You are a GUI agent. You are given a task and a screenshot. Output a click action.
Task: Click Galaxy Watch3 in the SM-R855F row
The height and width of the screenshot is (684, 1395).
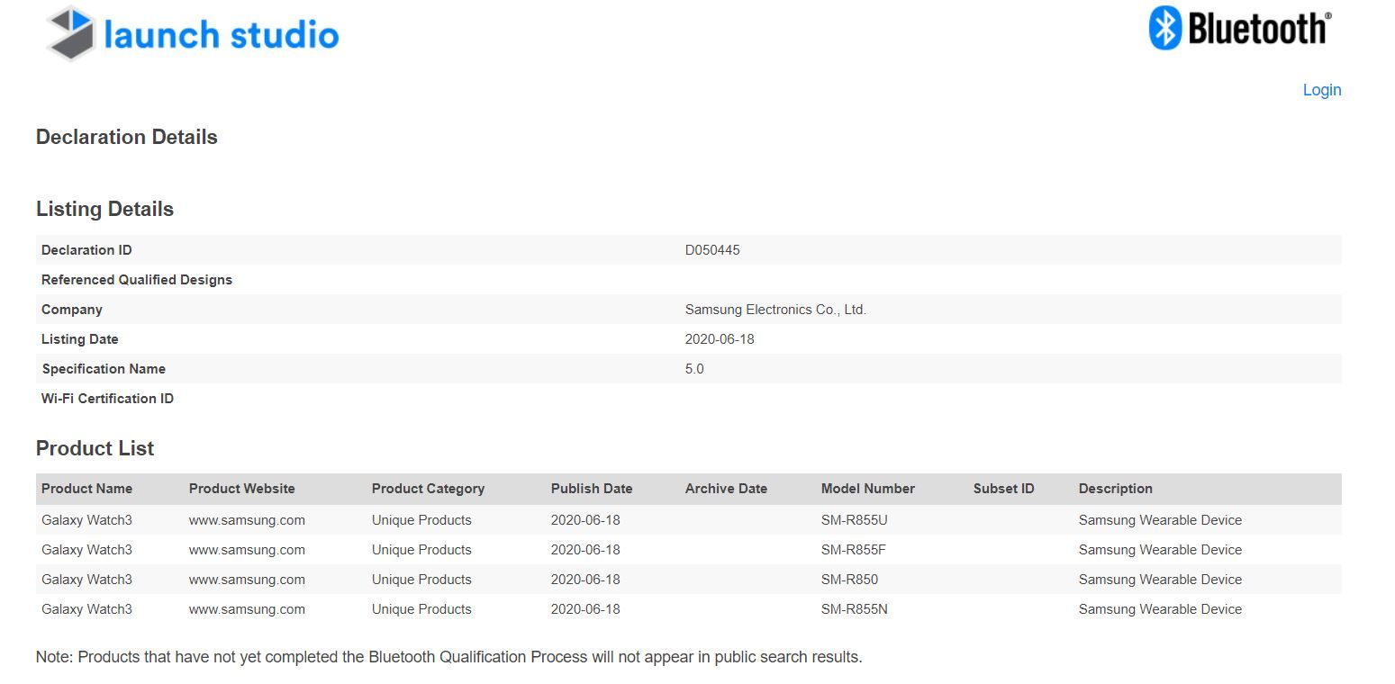(86, 550)
